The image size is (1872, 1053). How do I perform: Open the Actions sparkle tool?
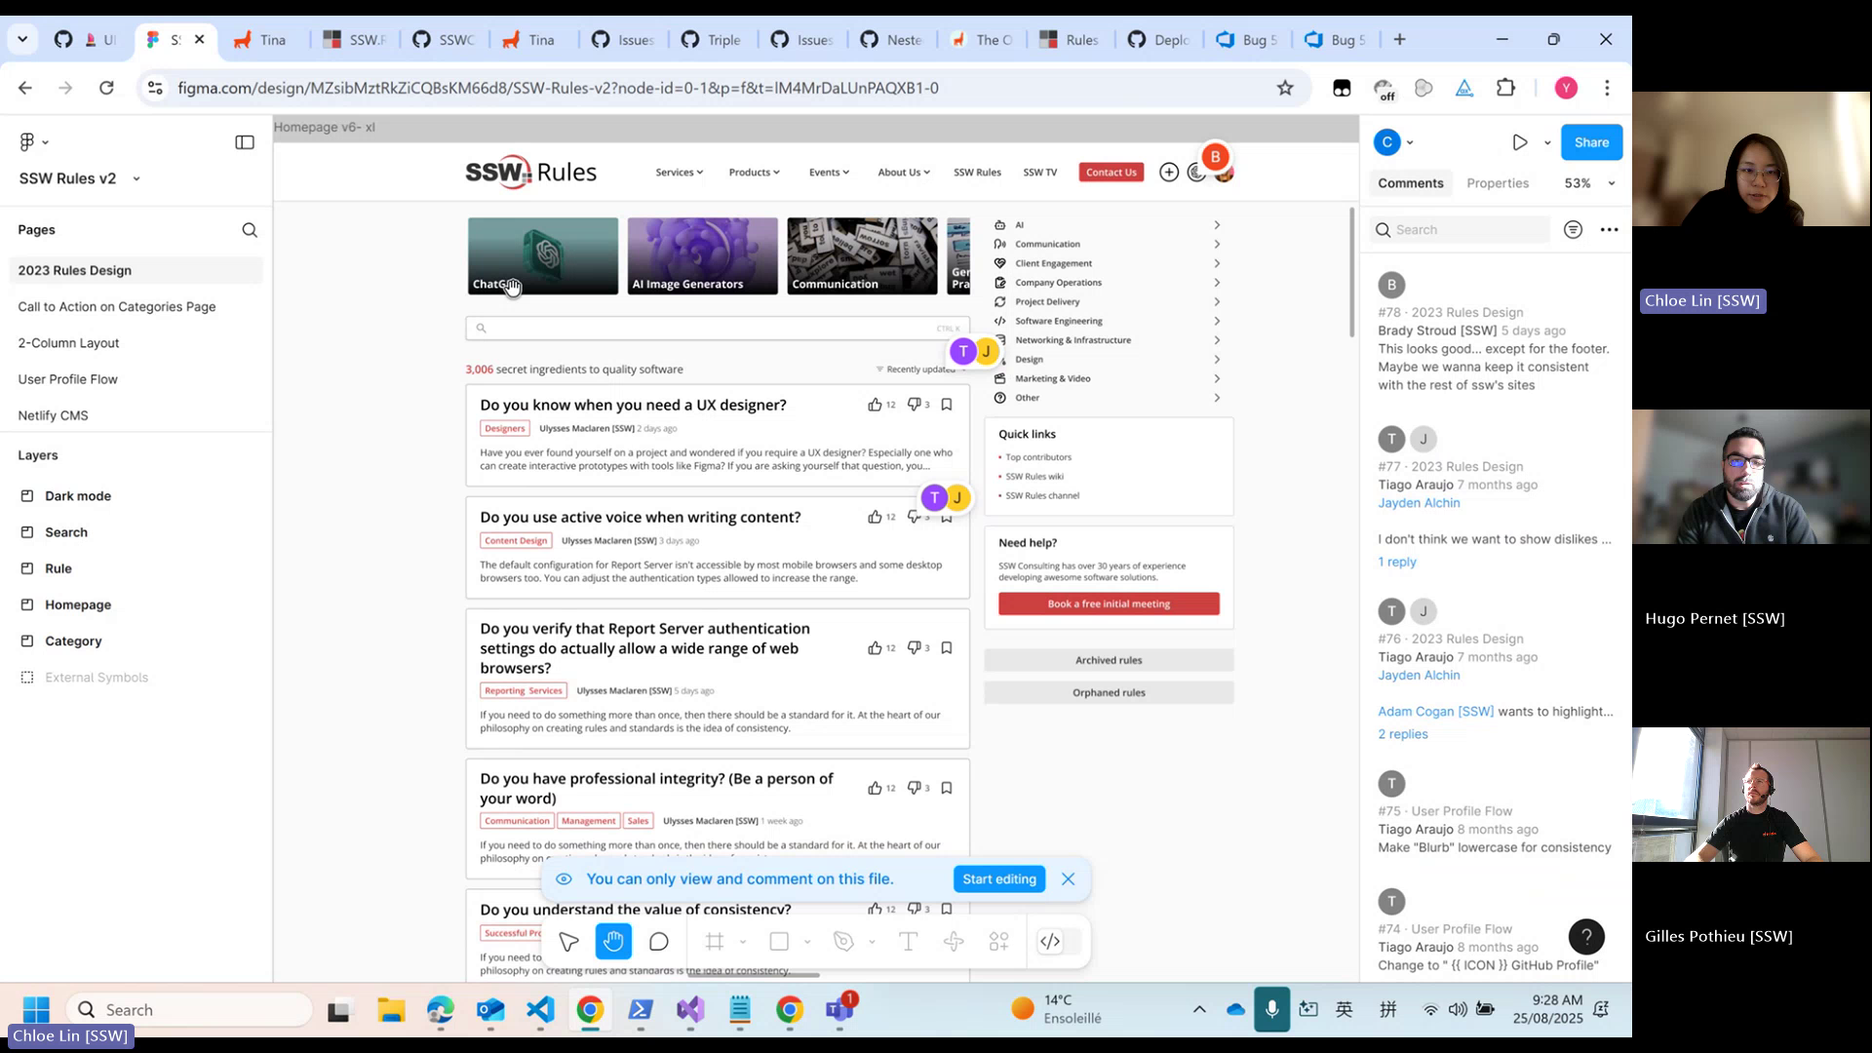pyautogui.click(x=954, y=942)
